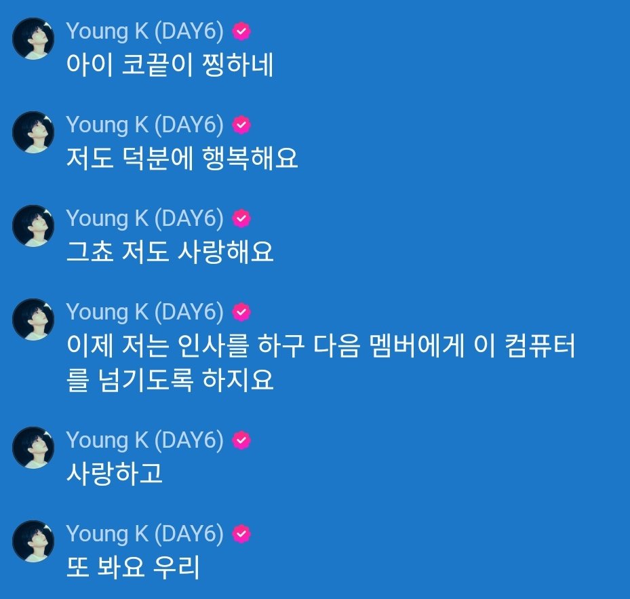
Task: Click the verified badge beside the '아이 코끝이 찡하네' message
Action: (x=241, y=31)
